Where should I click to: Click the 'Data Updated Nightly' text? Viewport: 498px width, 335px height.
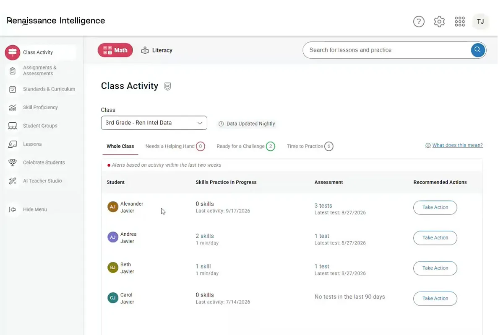[x=250, y=124]
